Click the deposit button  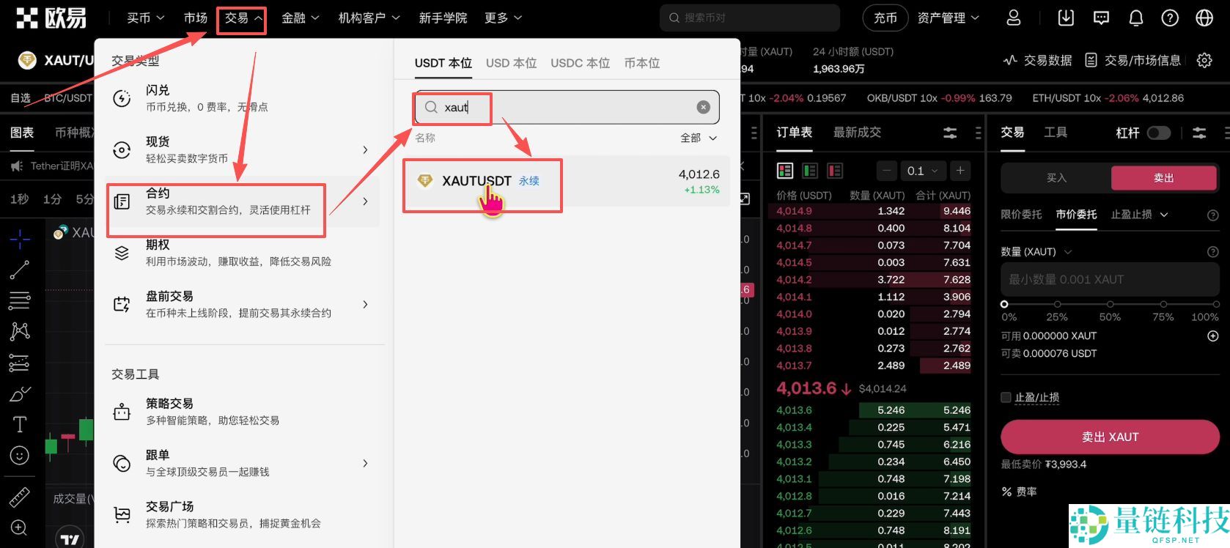[885, 18]
